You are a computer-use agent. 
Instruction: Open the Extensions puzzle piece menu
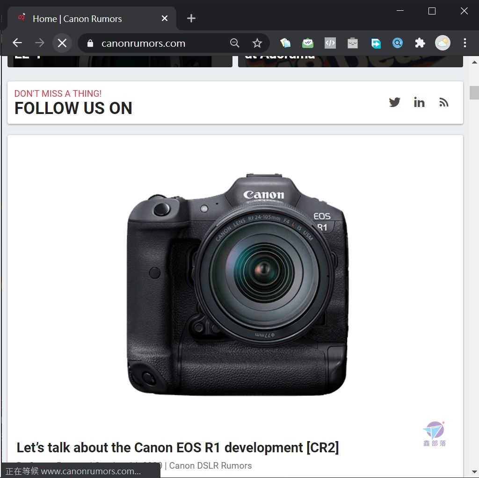[420, 43]
